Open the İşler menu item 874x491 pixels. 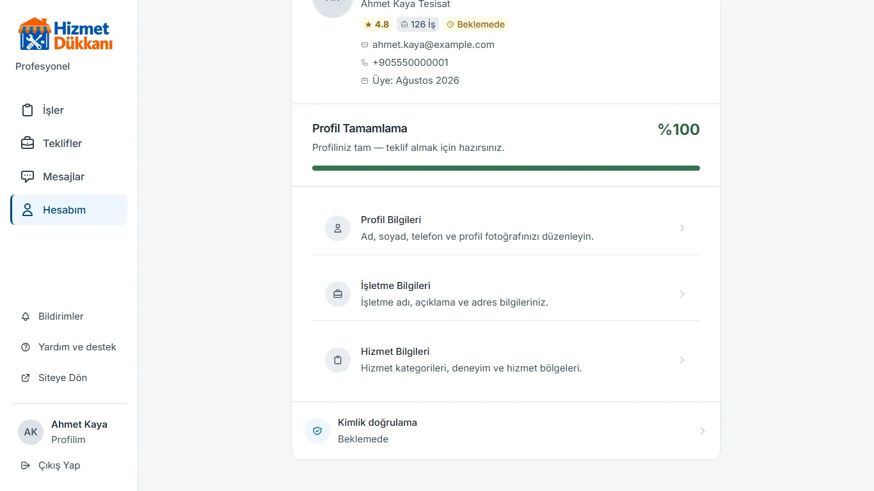69,110
